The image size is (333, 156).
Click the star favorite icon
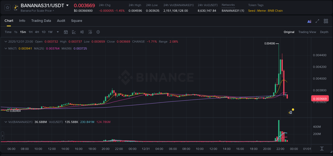[7, 7]
